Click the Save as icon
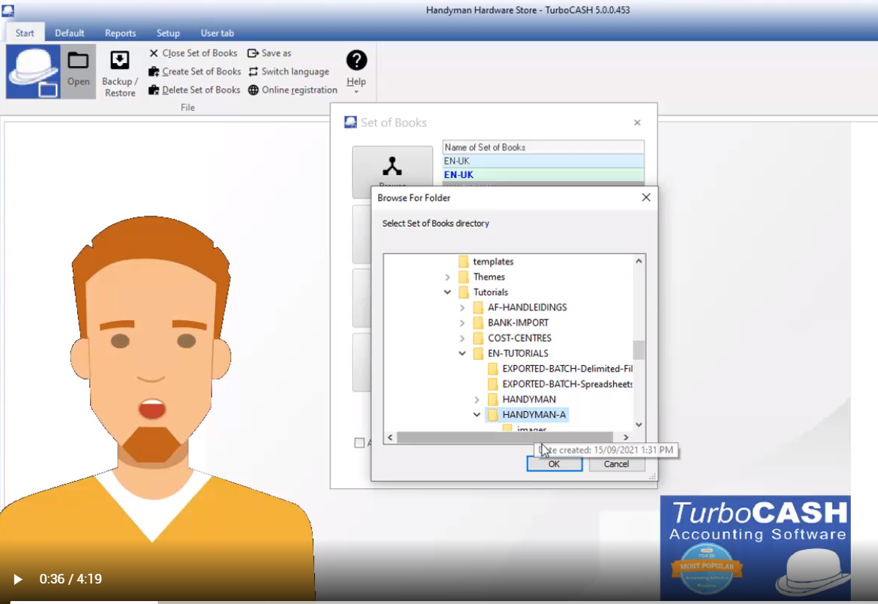Viewport: 878px width, 604px height. click(x=253, y=54)
